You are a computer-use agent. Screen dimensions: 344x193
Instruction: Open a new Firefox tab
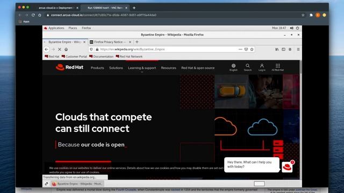[137, 42]
